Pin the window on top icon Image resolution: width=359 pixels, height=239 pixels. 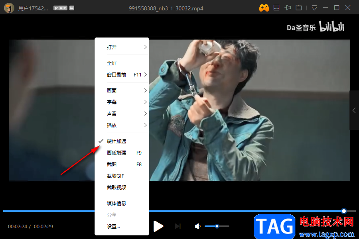pos(288,8)
